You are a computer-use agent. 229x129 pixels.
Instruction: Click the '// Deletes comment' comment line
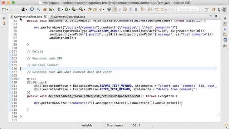(x=43, y=65)
